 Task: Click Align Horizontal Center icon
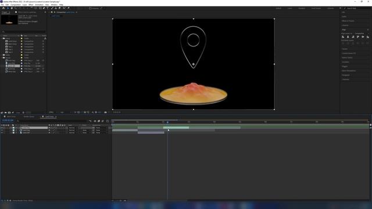348,37
